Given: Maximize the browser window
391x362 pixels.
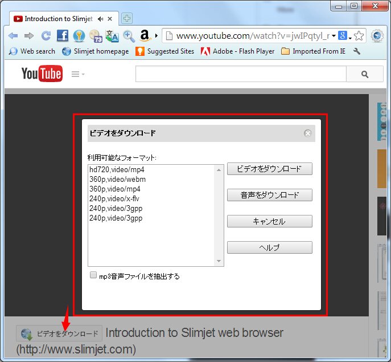Looking at the screenshot, I should coord(354,6).
